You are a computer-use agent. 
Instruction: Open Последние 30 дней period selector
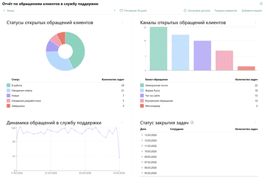(x=135, y=10)
